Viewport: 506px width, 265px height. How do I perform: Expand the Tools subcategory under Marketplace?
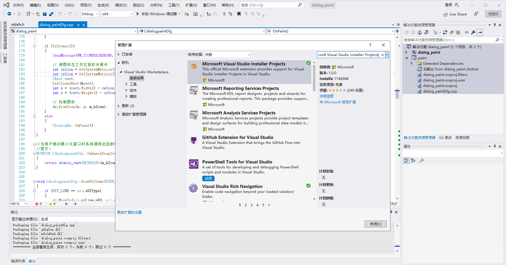(126, 84)
